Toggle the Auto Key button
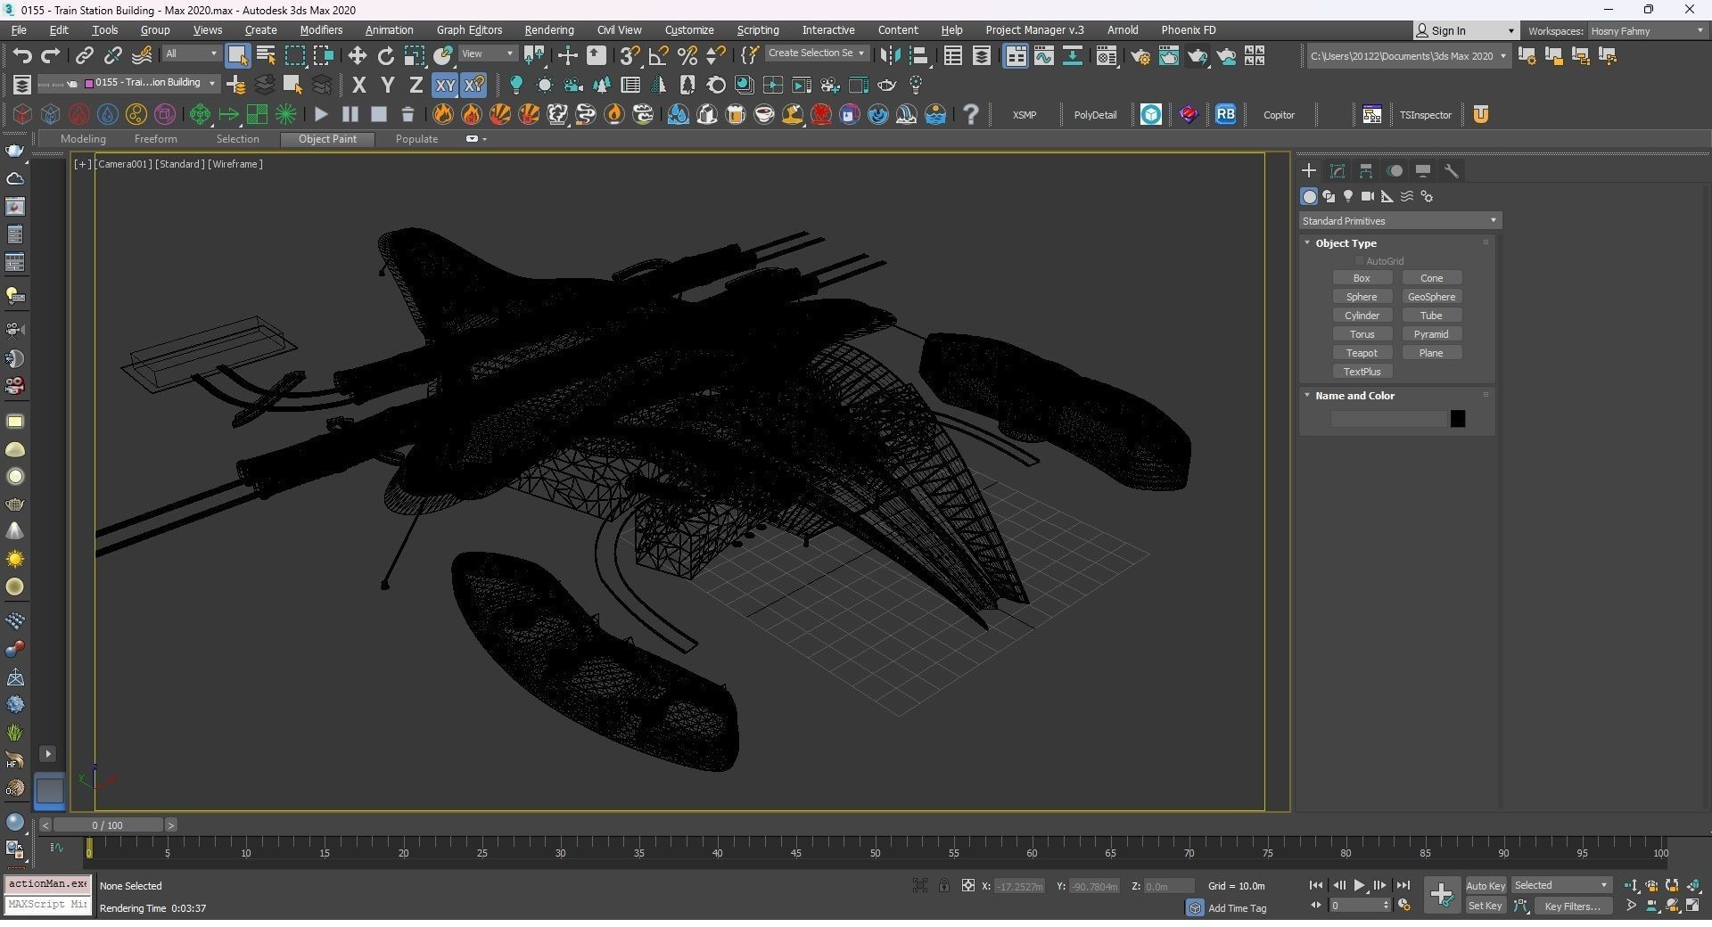Viewport: 1712px width, 927px height. [1486, 886]
